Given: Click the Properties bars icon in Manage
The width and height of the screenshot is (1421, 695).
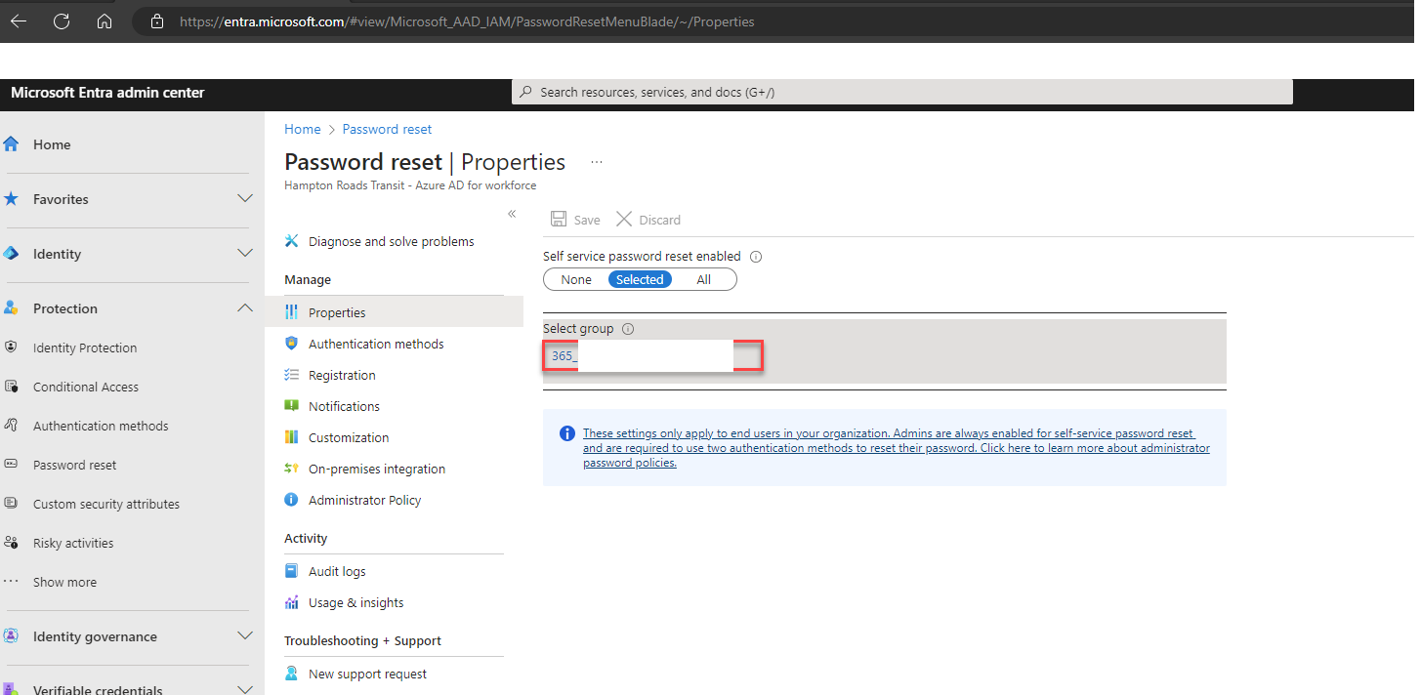Looking at the screenshot, I should (291, 312).
